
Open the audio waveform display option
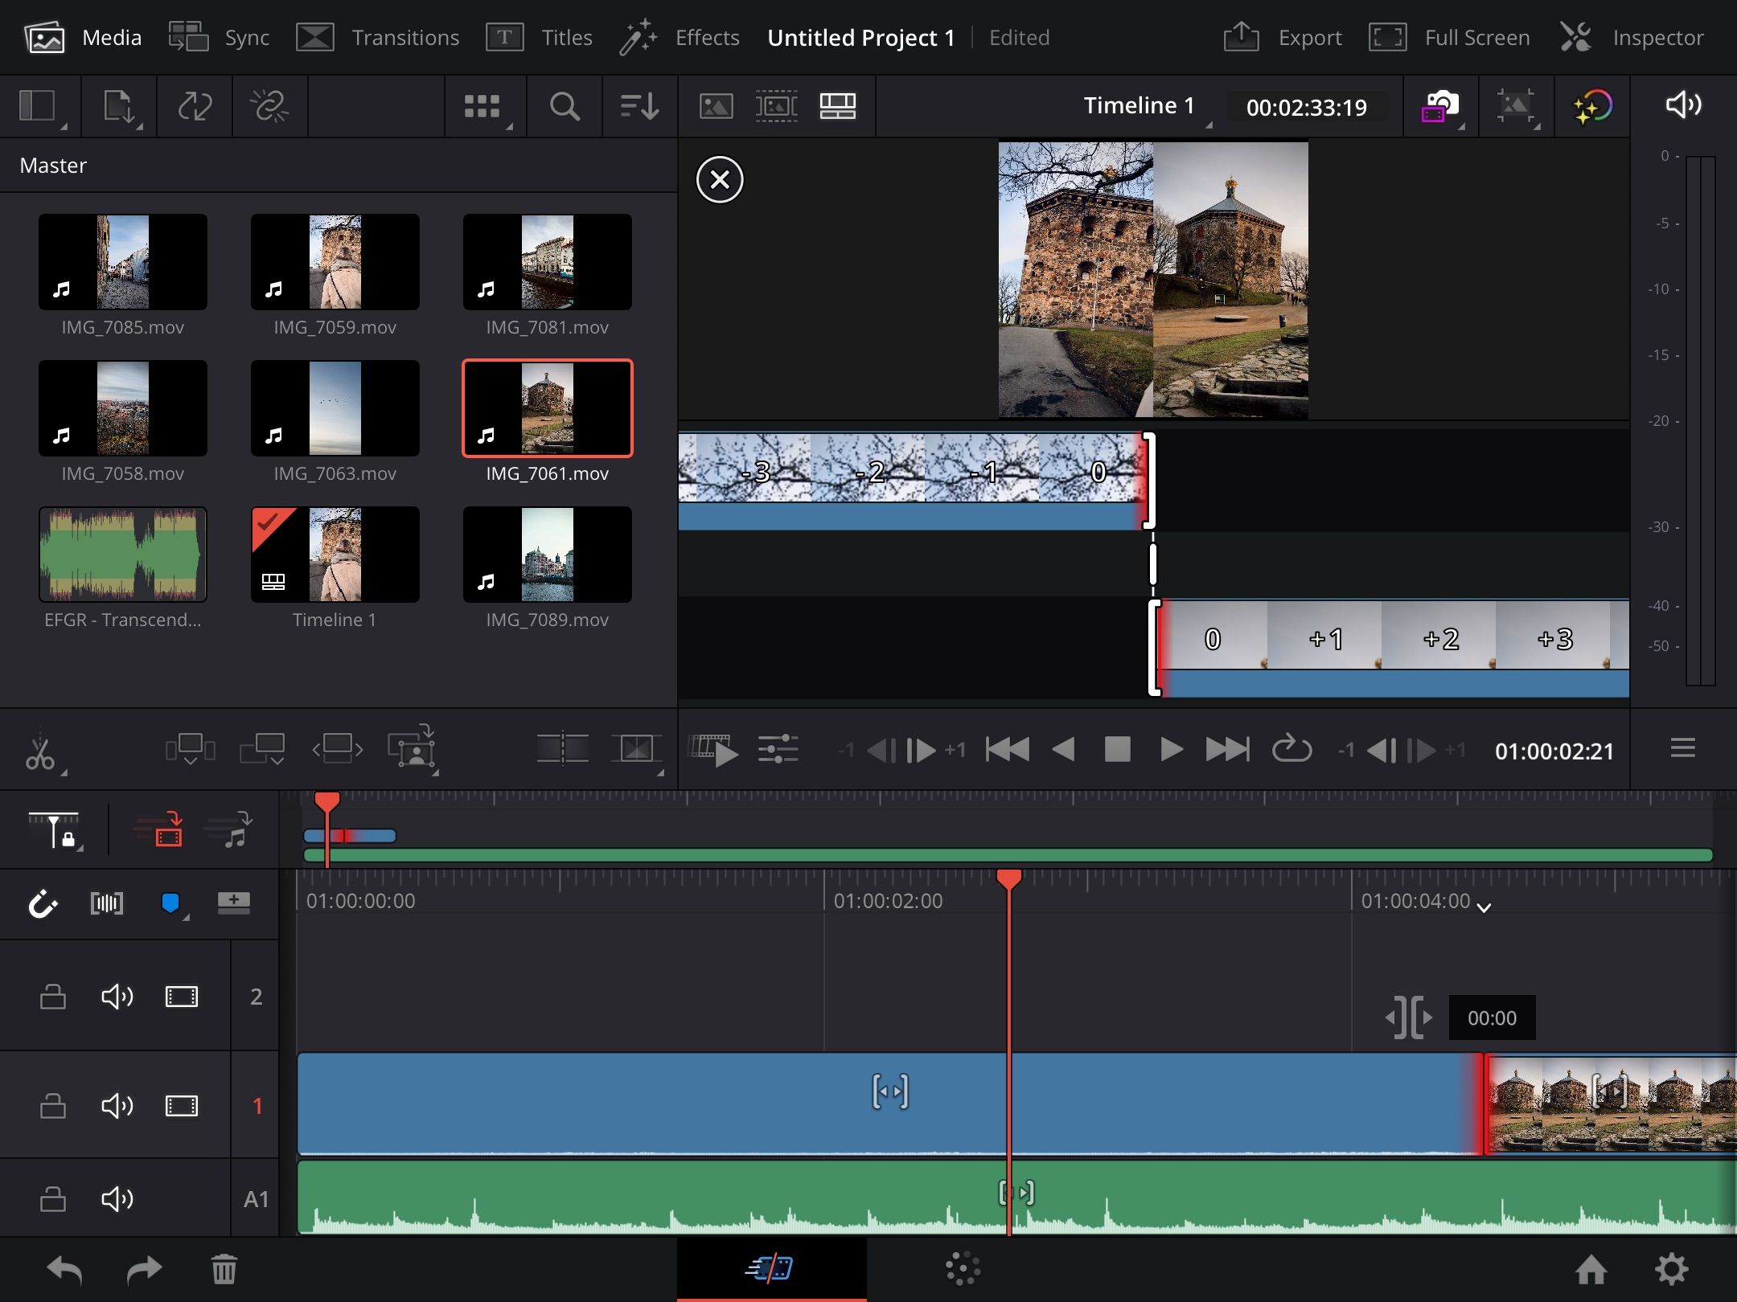click(107, 903)
